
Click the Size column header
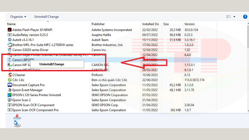pyautogui.click(x=166, y=24)
